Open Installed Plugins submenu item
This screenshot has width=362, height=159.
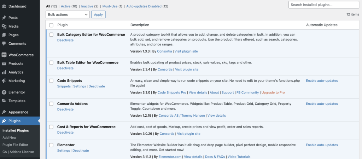coord(16,130)
